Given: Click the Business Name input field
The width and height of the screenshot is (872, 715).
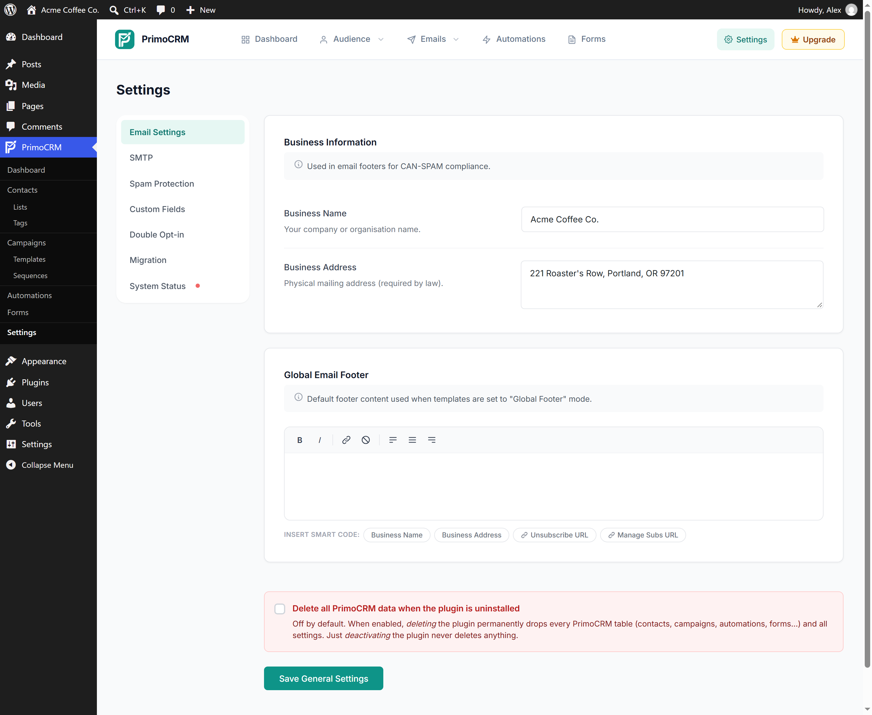Looking at the screenshot, I should pos(672,220).
